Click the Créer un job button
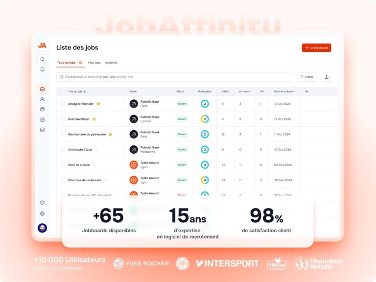This screenshot has height=282, width=376. click(317, 47)
